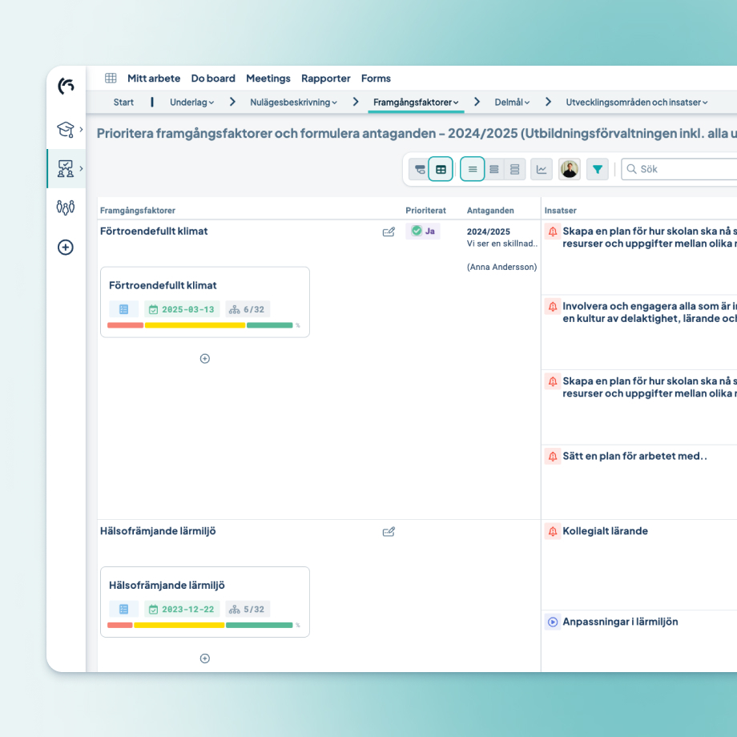Click user avatar photo in toolbar
The image size is (737, 737).
pyautogui.click(x=570, y=169)
